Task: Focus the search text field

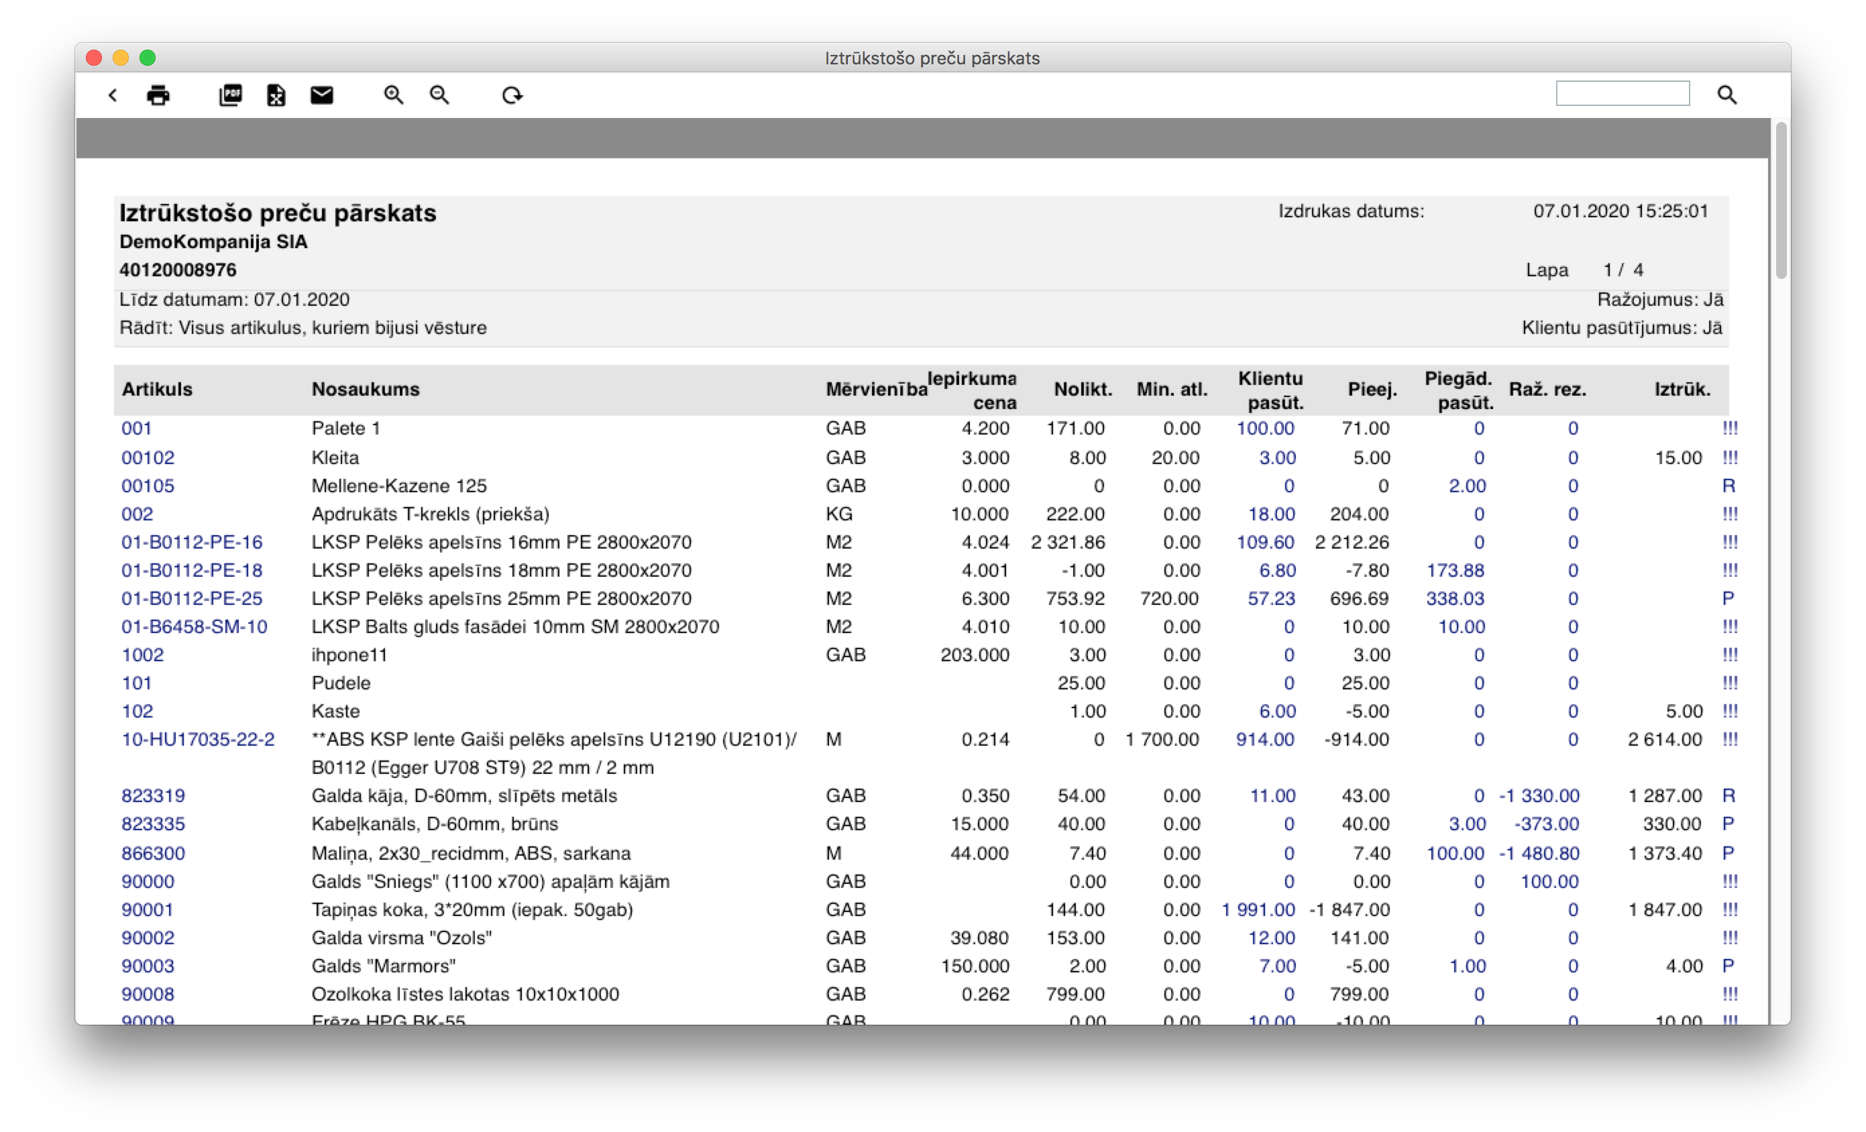Action: pos(1622,94)
